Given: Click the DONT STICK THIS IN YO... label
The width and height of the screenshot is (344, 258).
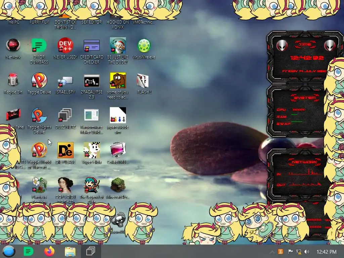Looking at the screenshot, I should point(66,25).
